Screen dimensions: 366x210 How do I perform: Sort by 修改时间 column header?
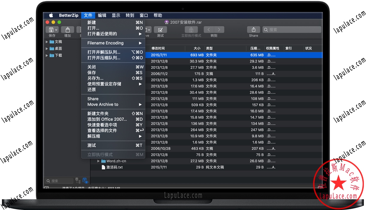tap(167, 48)
